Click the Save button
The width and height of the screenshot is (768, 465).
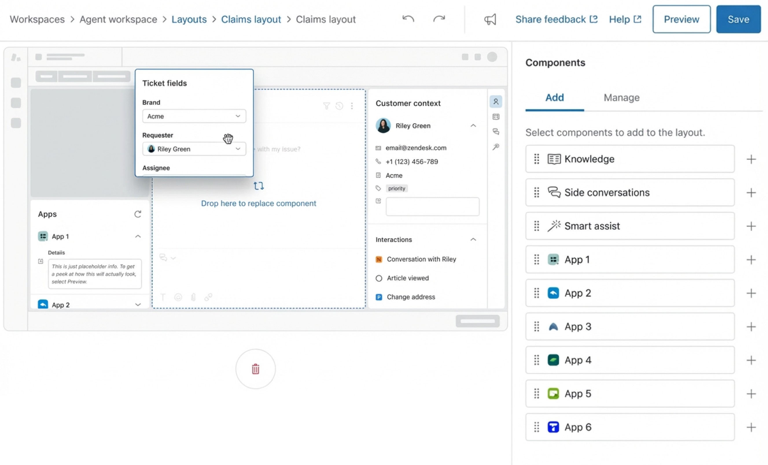point(738,19)
